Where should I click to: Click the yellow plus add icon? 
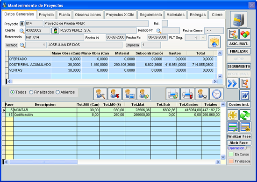[x=233, y=115]
